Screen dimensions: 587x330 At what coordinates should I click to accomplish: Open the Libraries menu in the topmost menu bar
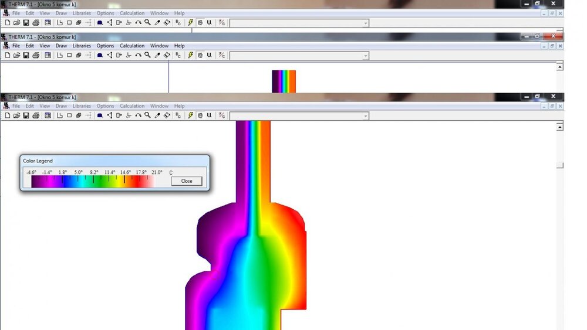82,13
